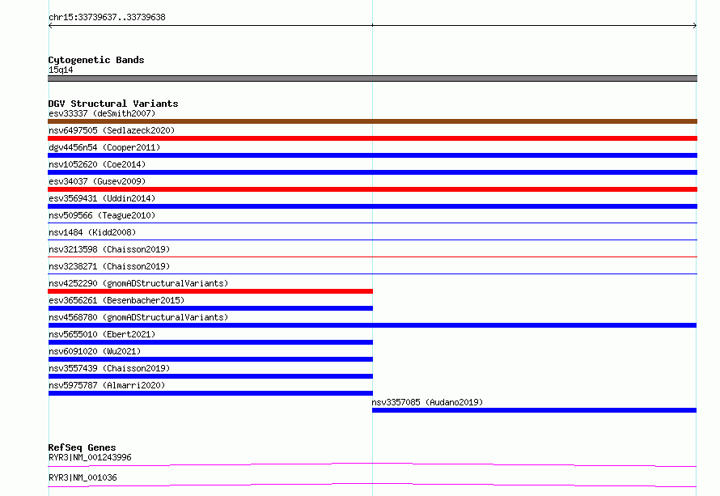The image size is (720, 496).
Task: Open the RefSeq Genes track title
Action: (x=82, y=447)
